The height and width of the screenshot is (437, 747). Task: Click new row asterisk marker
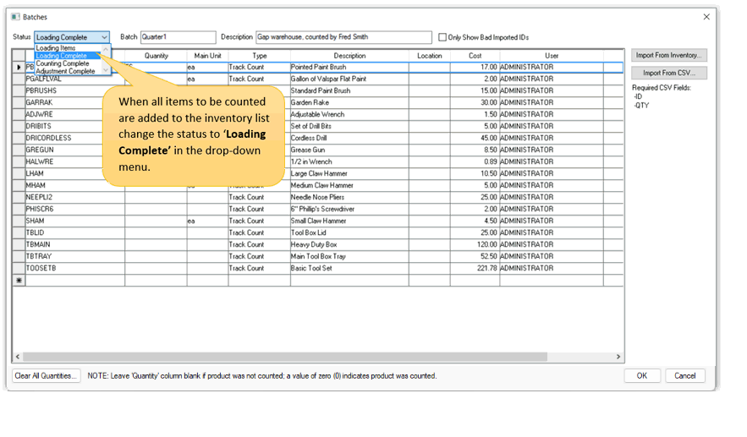19,281
